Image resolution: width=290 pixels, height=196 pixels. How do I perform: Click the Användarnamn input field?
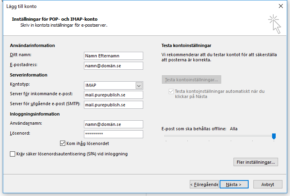113,124
